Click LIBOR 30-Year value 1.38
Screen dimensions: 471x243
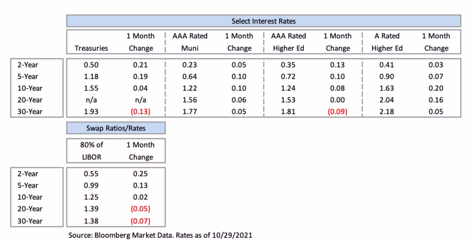tap(91, 221)
